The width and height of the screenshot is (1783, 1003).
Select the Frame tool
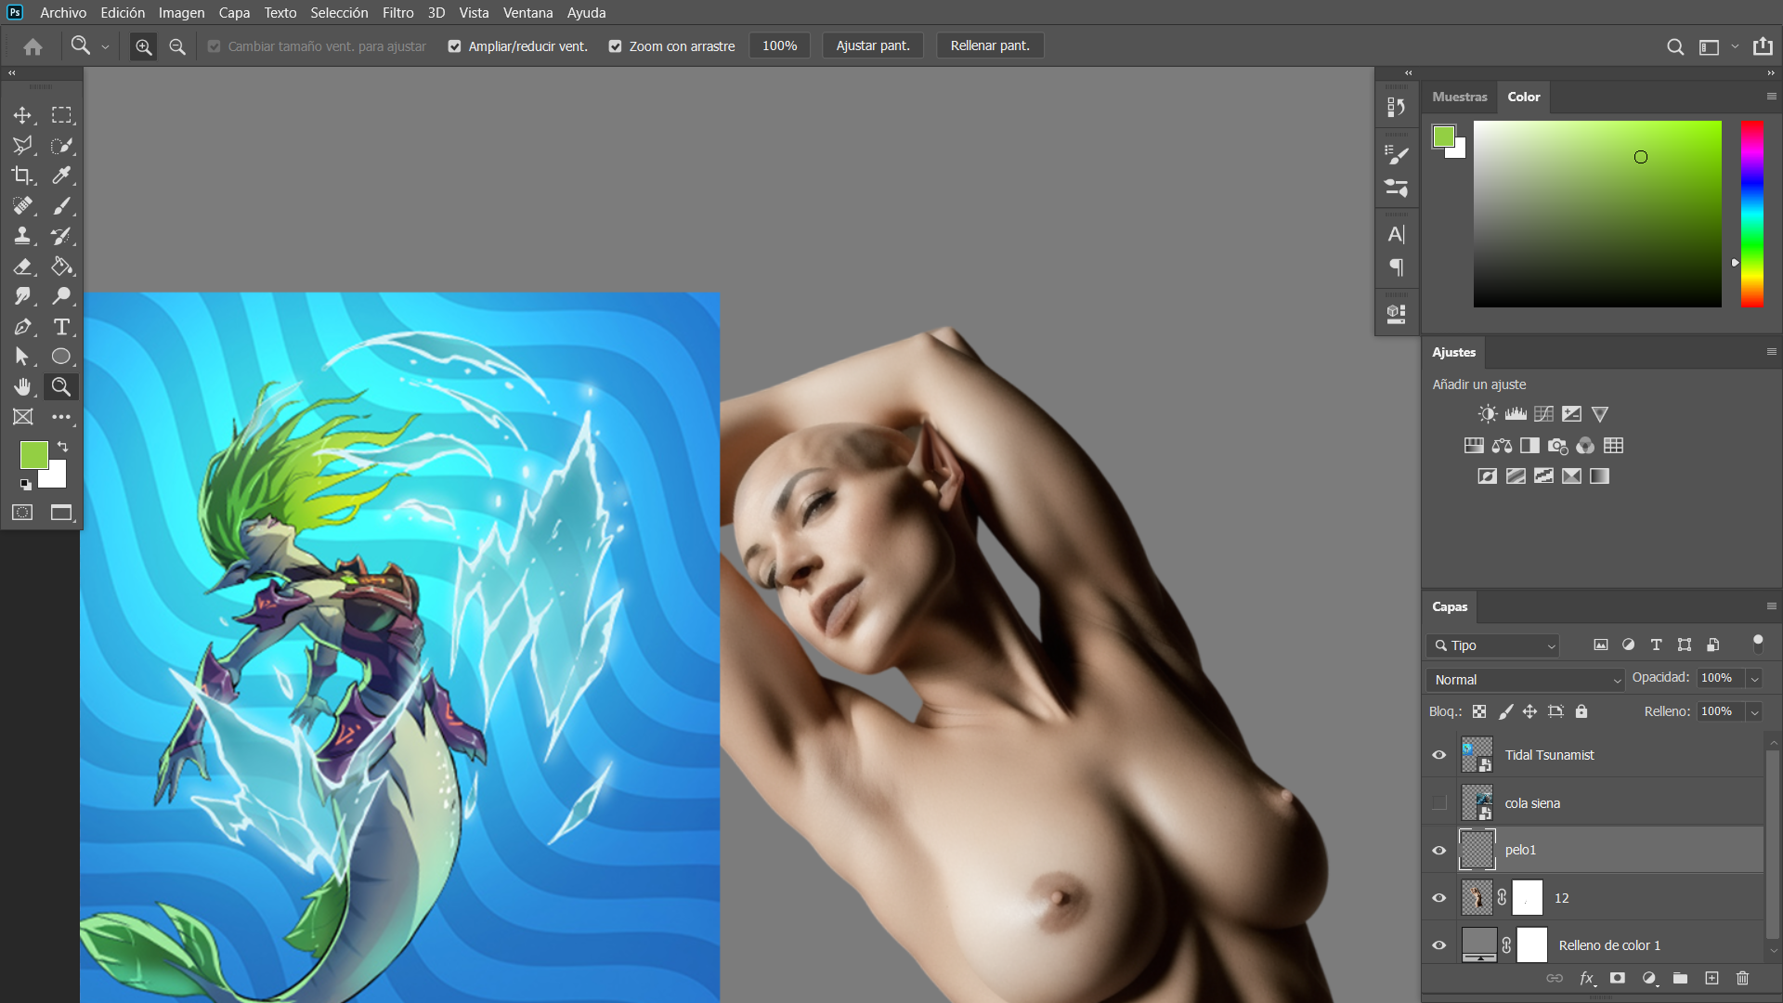tap(22, 417)
